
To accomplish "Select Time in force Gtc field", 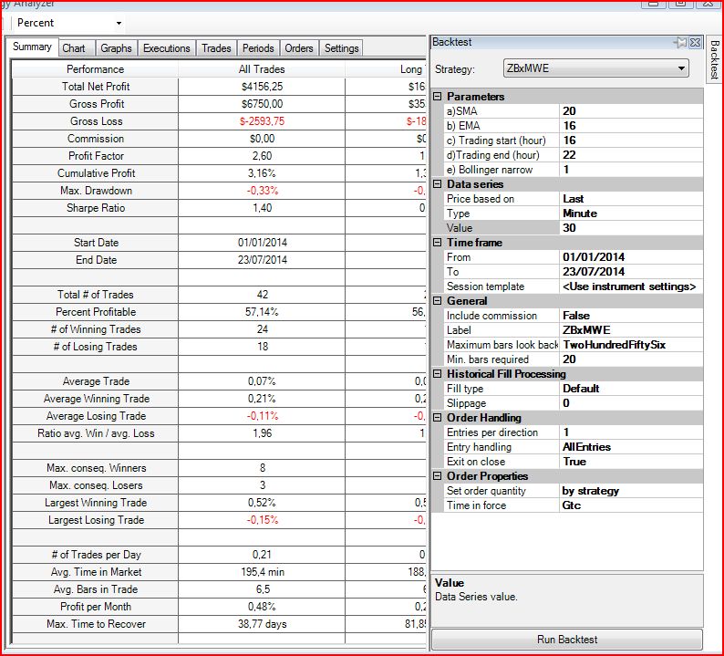I will [631, 505].
